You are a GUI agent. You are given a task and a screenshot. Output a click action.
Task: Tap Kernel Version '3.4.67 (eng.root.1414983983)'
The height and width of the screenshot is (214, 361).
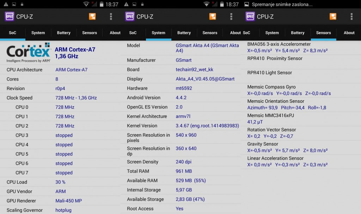click(x=207, y=126)
